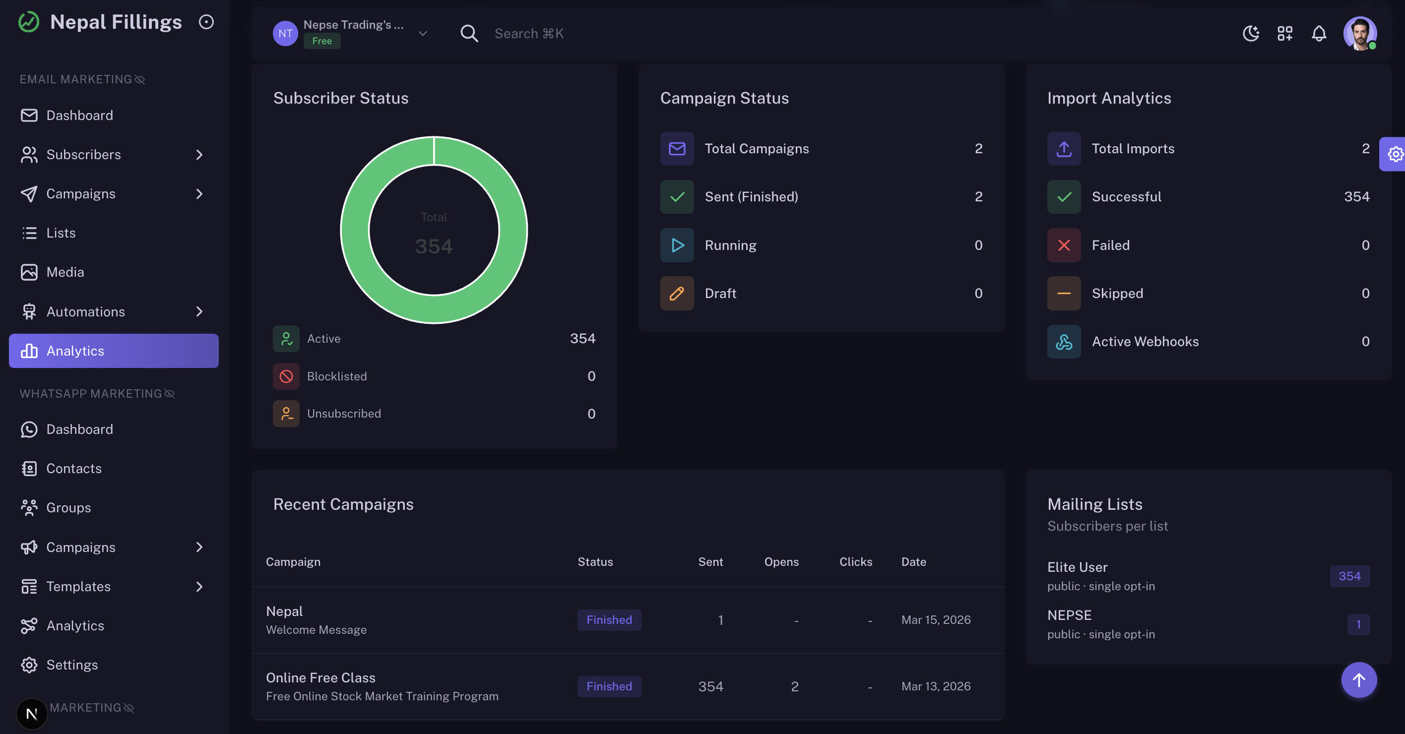1405x734 pixels.
Task: Toggle dark mode with the moon icon
Action: pos(1251,33)
